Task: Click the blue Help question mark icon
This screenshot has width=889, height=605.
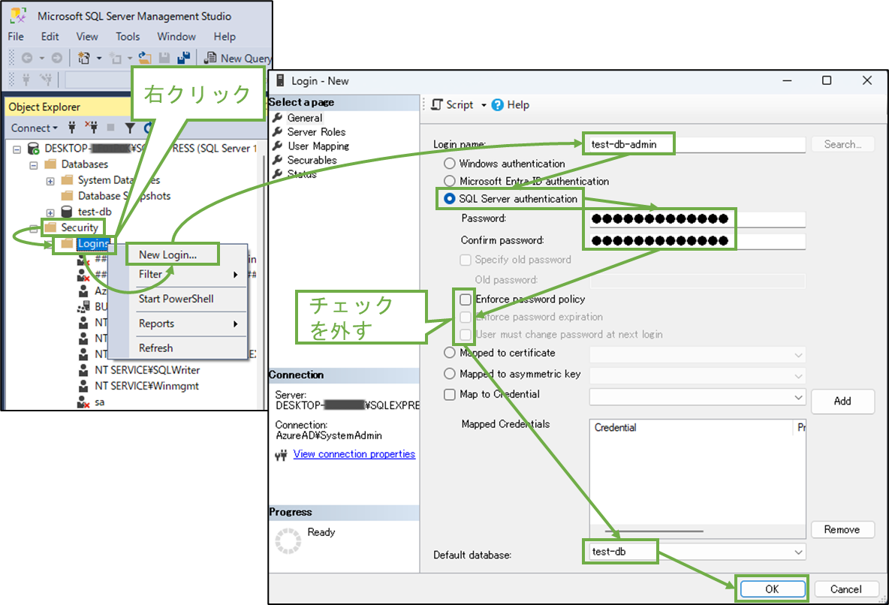Action: click(x=497, y=105)
